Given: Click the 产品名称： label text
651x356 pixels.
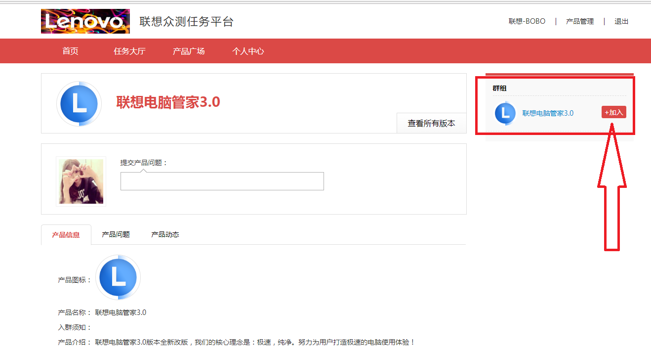Looking at the screenshot, I should [x=75, y=312].
